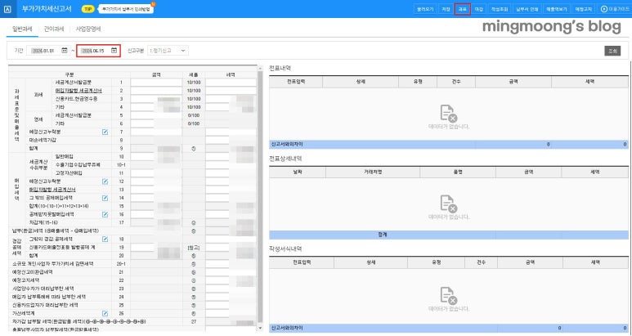Open edit icon for purchase 예정신고누락분 row 12

(x=105, y=181)
